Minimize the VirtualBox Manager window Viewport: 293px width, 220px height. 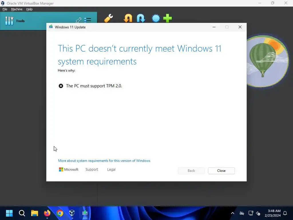point(260,3)
